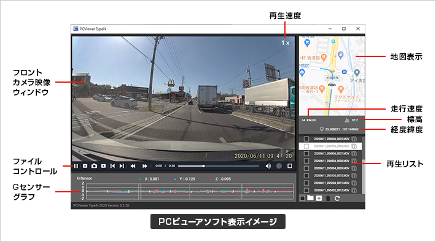Screen dimensions: 436x242
Task: Click the add file plus icon
Action: tap(319, 198)
